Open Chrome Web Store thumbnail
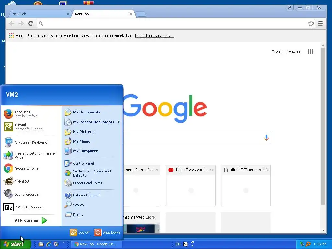 coord(141,223)
